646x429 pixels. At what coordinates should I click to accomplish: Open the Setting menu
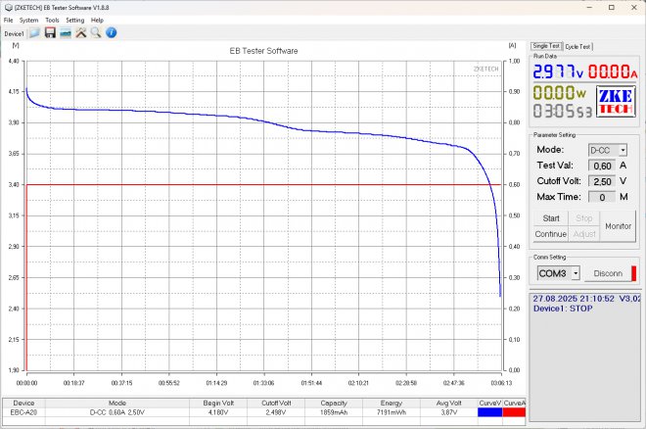coord(74,20)
